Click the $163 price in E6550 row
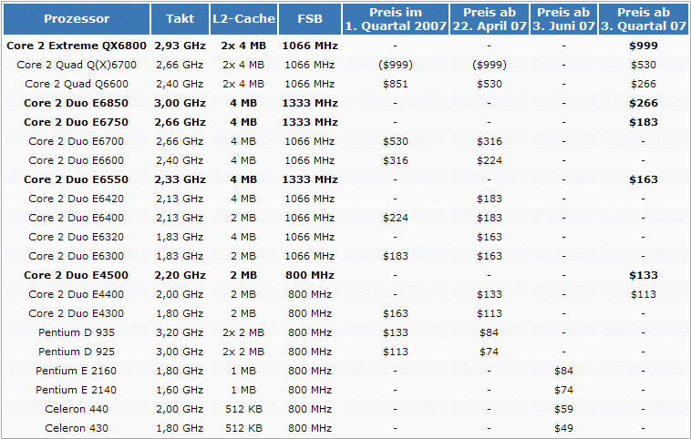Viewport: 691px width, 439px height. tap(644, 179)
